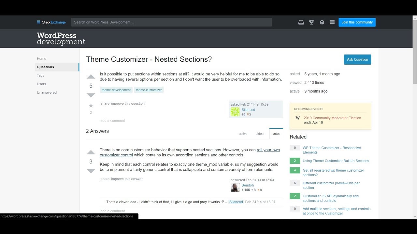Downvote the answer with score 3

click(91, 171)
